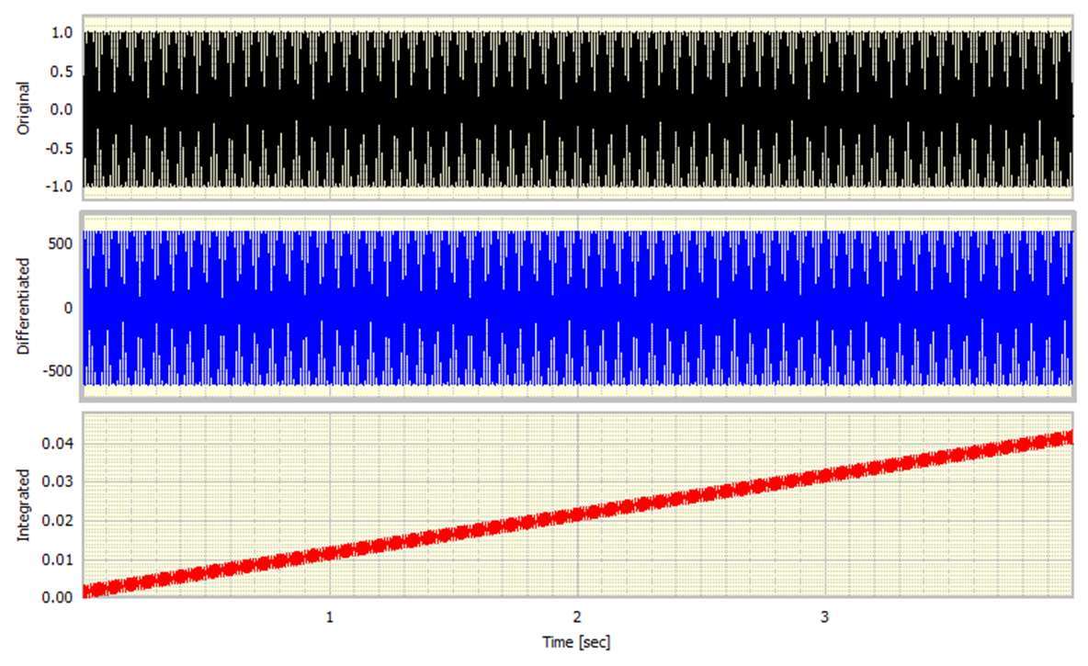Viewport: 1088px width, 666px height.
Task: Click the -500 tick label on Differentiated axis
Action: (x=57, y=371)
